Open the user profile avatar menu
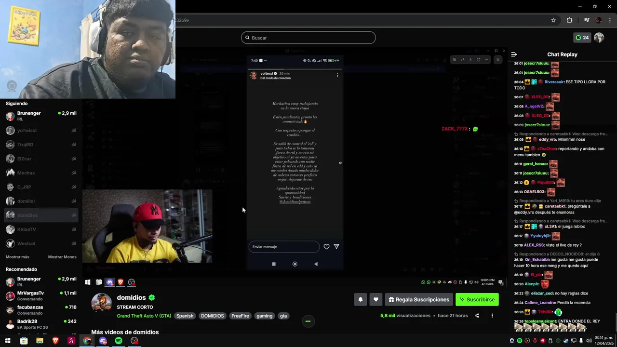The image size is (617, 347). click(599, 38)
